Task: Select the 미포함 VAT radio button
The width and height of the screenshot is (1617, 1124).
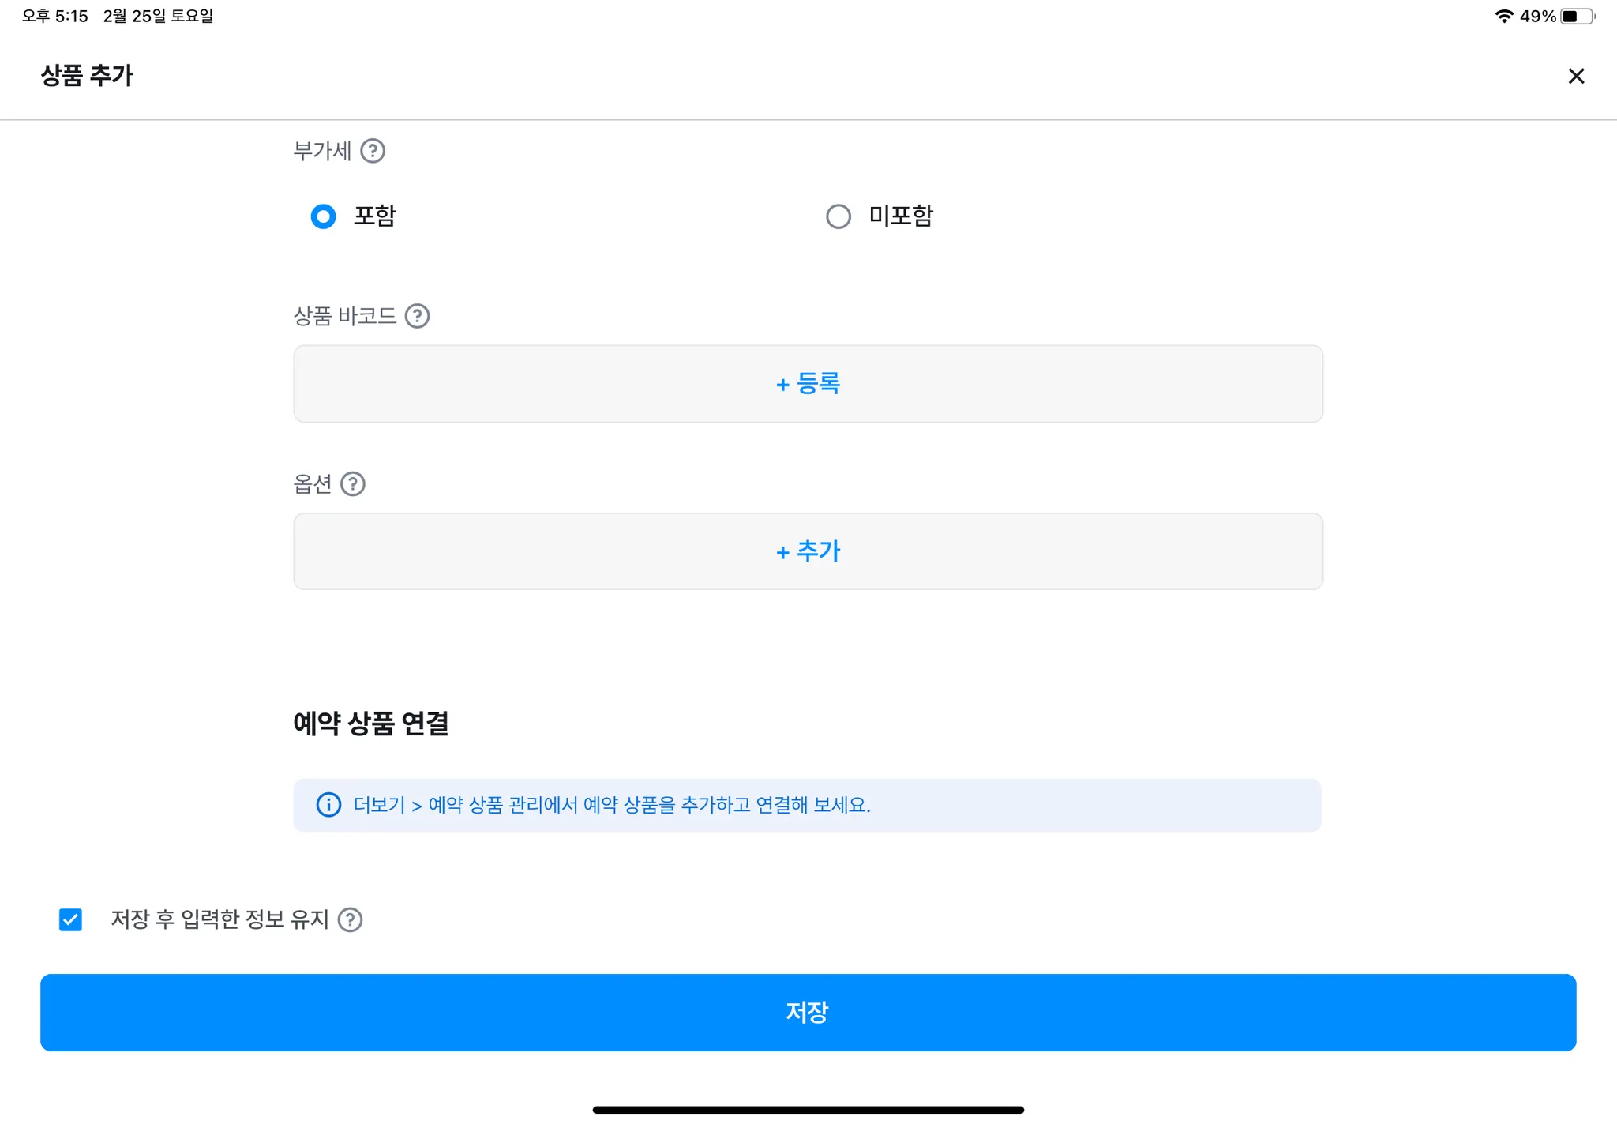Action: [x=839, y=216]
